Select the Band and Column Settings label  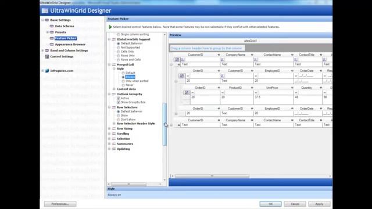[x=69, y=51]
